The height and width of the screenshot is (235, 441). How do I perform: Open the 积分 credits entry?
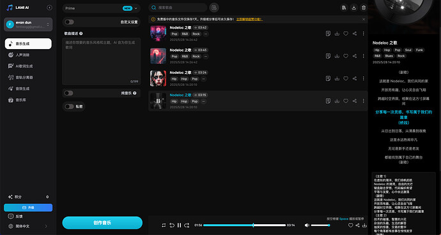pos(28,197)
